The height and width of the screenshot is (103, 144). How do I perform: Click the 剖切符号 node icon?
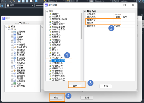pyautogui.click(x=15, y=76)
